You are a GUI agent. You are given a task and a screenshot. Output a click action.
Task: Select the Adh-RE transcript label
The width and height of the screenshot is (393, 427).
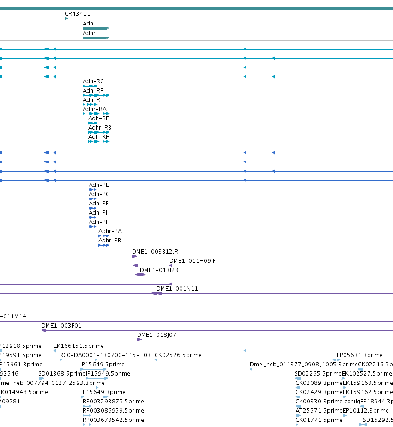(x=99, y=118)
